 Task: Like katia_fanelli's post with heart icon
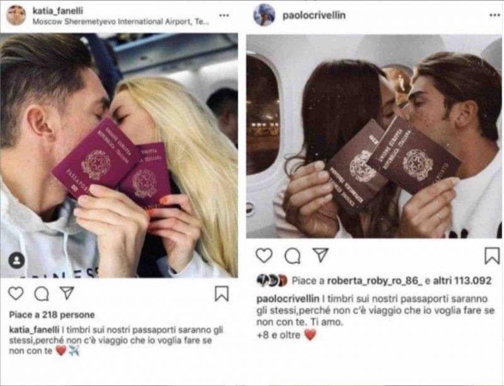pyautogui.click(x=16, y=293)
